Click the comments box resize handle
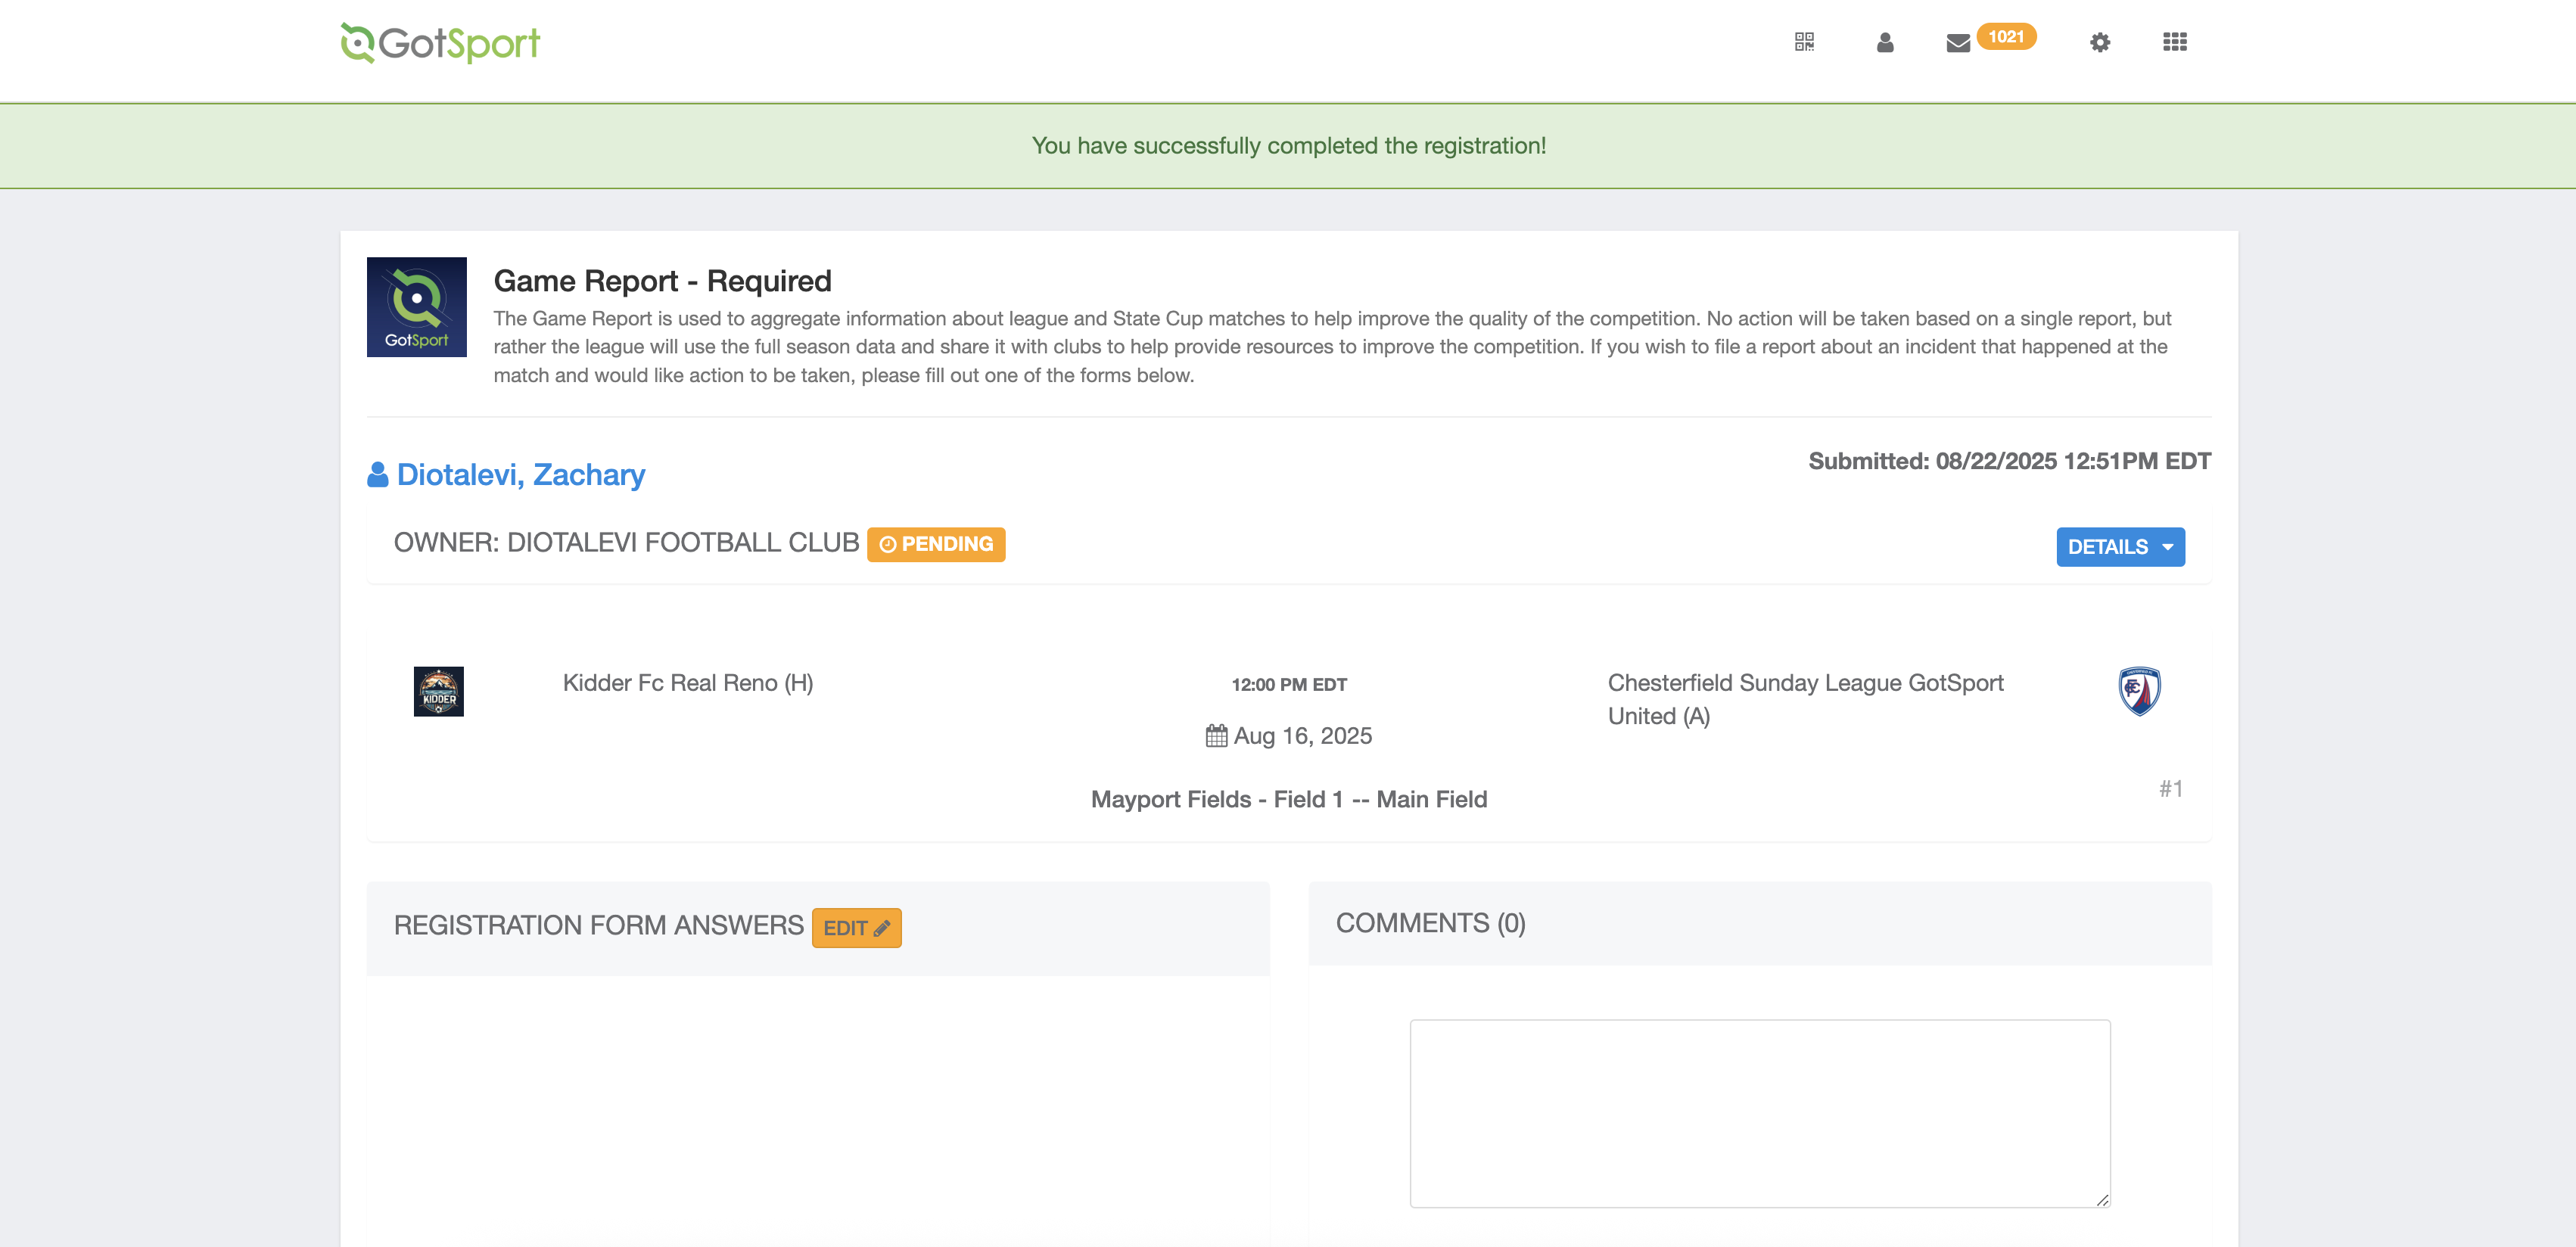This screenshot has height=1247, width=2576. click(2102, 1200)
